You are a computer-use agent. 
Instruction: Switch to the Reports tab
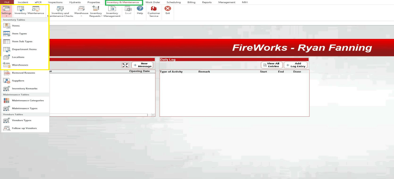207,2
